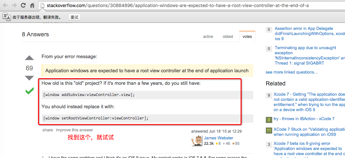Image resolution: width=345 pixels, height=158 pixels.
Task: Open Xcode 7 application-identifier entitlement question
Action: (x=309, y=102)
